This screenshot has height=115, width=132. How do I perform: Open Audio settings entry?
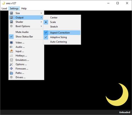(x=26, y=47)
